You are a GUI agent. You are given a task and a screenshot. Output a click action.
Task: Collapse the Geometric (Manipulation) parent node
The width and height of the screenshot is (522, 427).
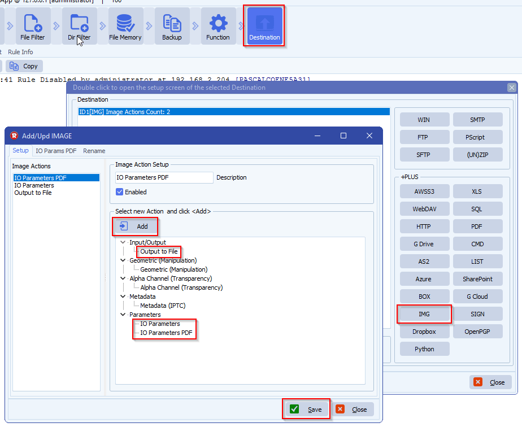pyautogui.click(x=123, y=260)
